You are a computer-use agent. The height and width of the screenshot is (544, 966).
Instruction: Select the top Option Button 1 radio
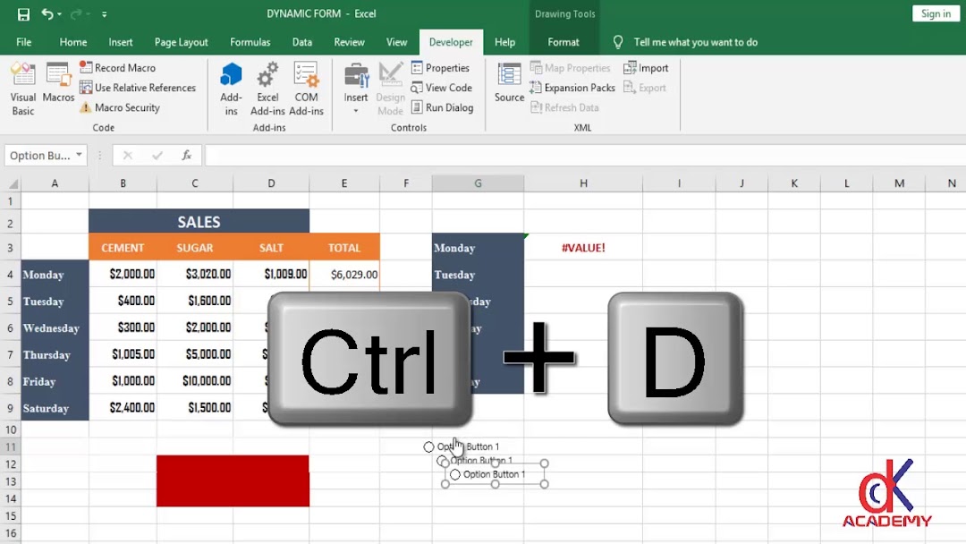point(428,446)
